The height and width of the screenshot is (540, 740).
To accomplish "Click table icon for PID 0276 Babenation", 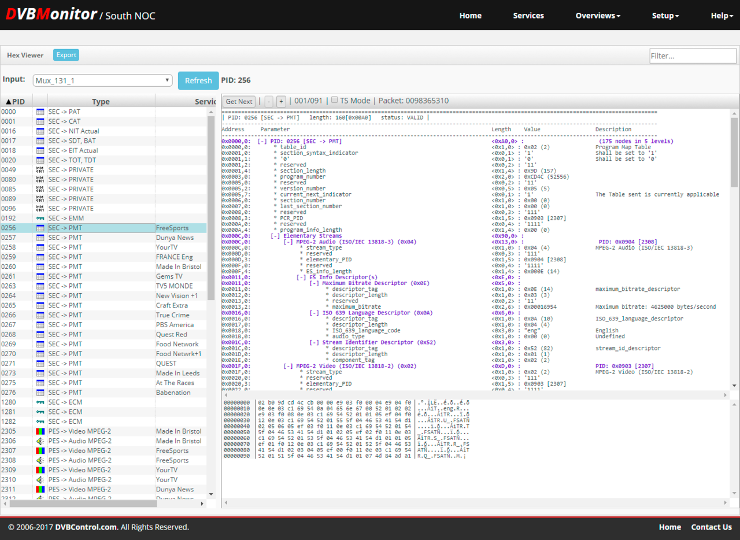I will click(x=40, y=393).
